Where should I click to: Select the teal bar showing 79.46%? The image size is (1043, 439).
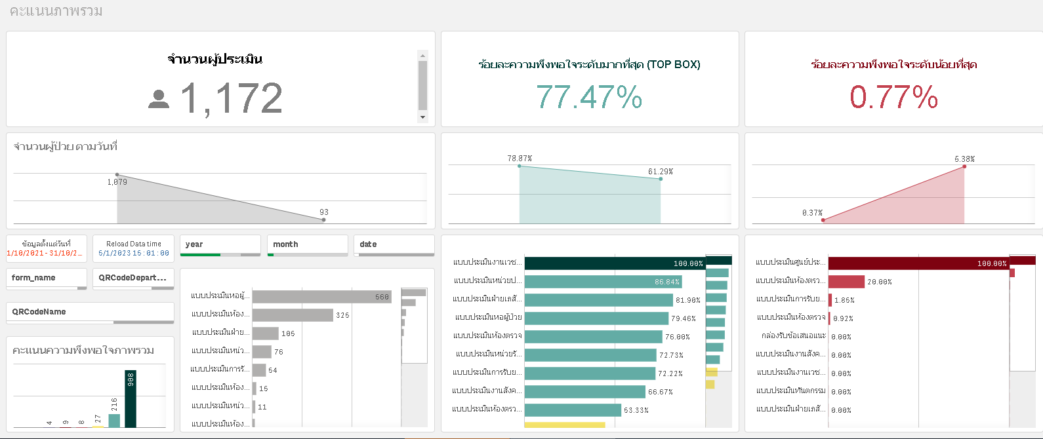(x=596, y=318)
